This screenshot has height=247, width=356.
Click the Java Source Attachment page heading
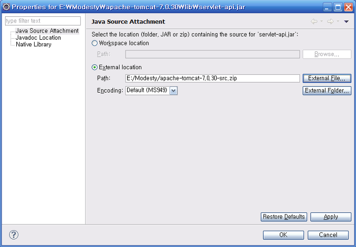128,21
